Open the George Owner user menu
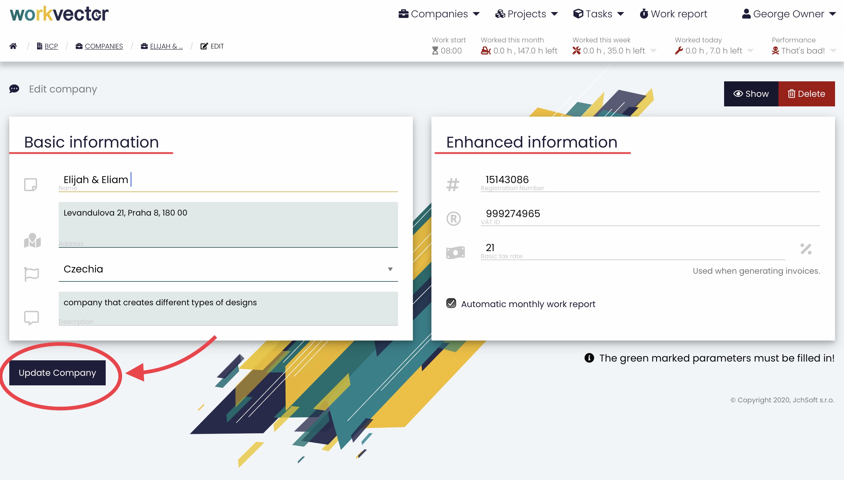 coord(789,14)
